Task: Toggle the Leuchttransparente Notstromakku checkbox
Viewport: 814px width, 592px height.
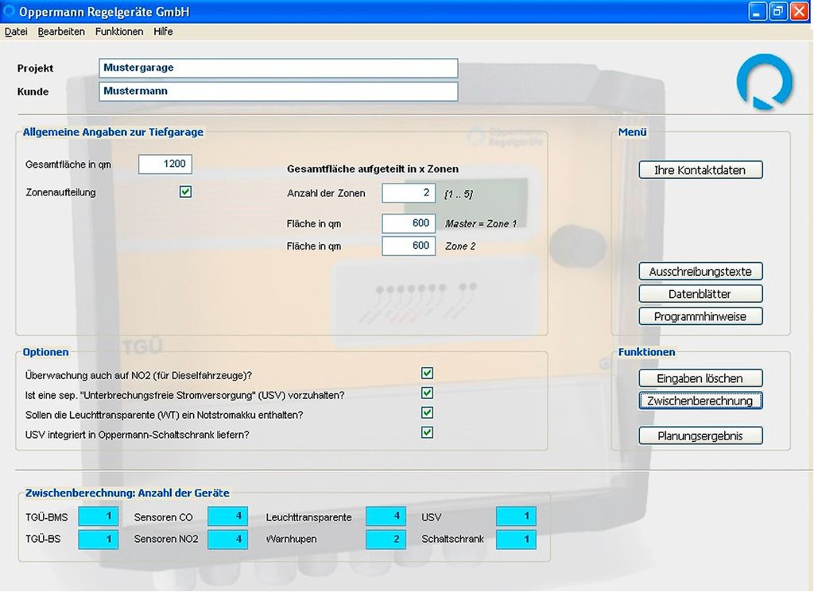Action: click(427, 412)
